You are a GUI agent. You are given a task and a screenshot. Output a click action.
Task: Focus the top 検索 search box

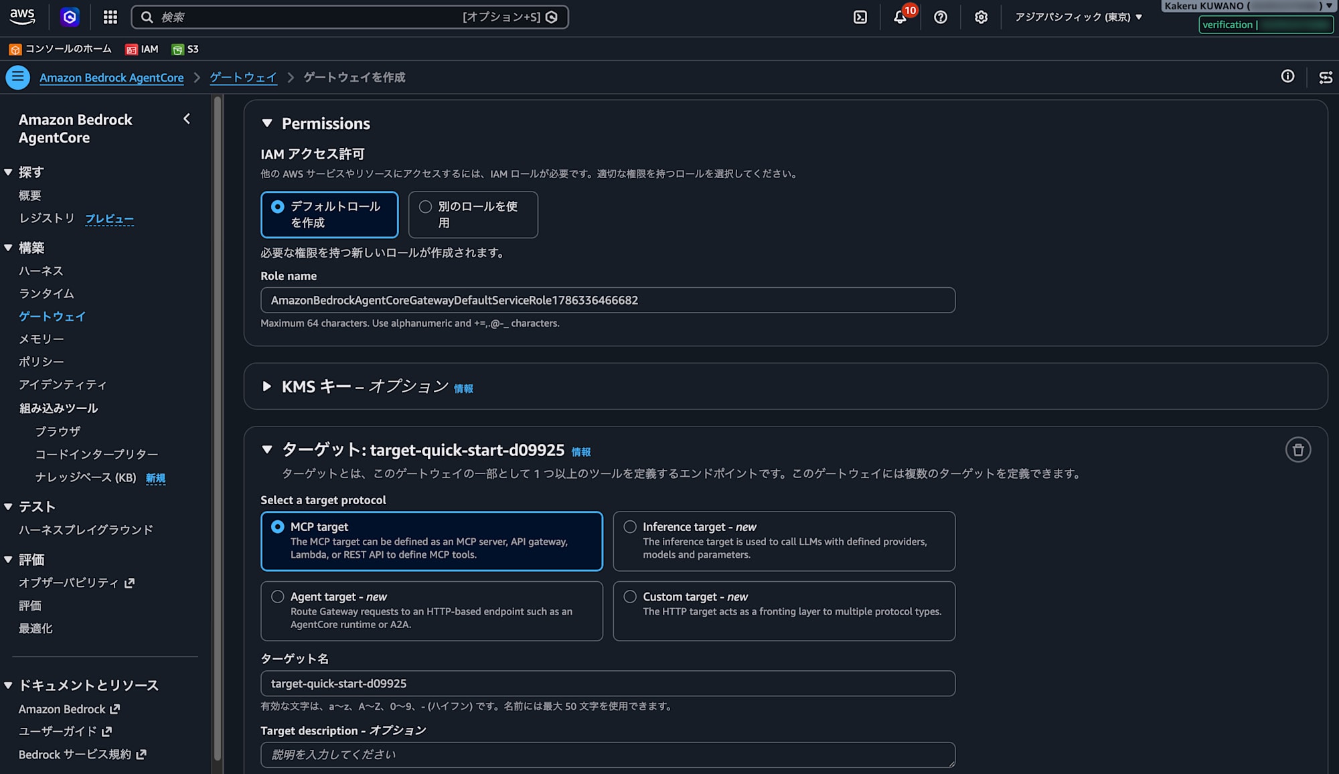349,17
